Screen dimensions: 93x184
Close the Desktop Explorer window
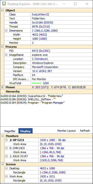point(87,4)
